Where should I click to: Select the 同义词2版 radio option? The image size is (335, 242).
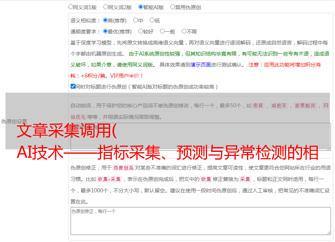(x=106, y=7)
